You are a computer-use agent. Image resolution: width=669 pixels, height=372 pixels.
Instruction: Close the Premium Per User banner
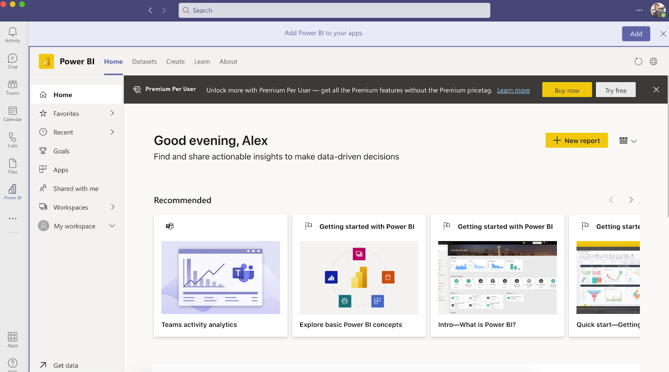[x=656, y=89]
